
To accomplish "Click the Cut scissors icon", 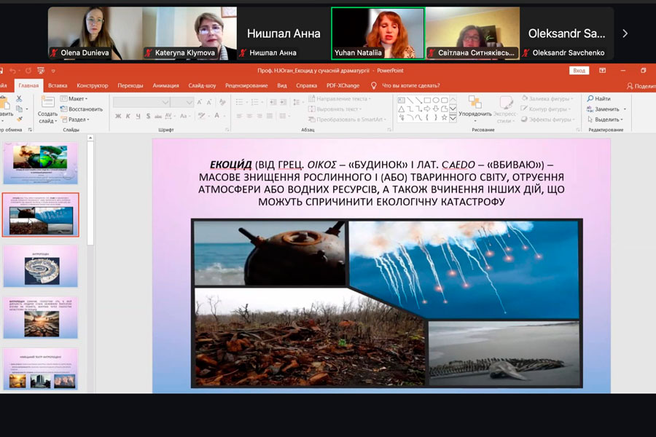I will click(19, 98).
